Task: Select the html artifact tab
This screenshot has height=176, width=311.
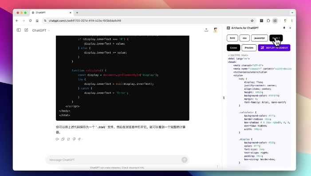Action: point(232,38)
